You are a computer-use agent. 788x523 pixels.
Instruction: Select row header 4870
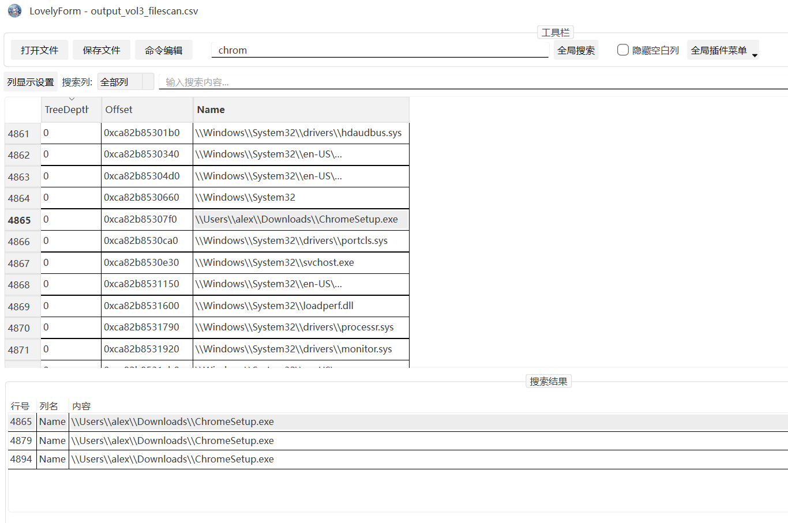pyautogui.click(x=22, y=328)
